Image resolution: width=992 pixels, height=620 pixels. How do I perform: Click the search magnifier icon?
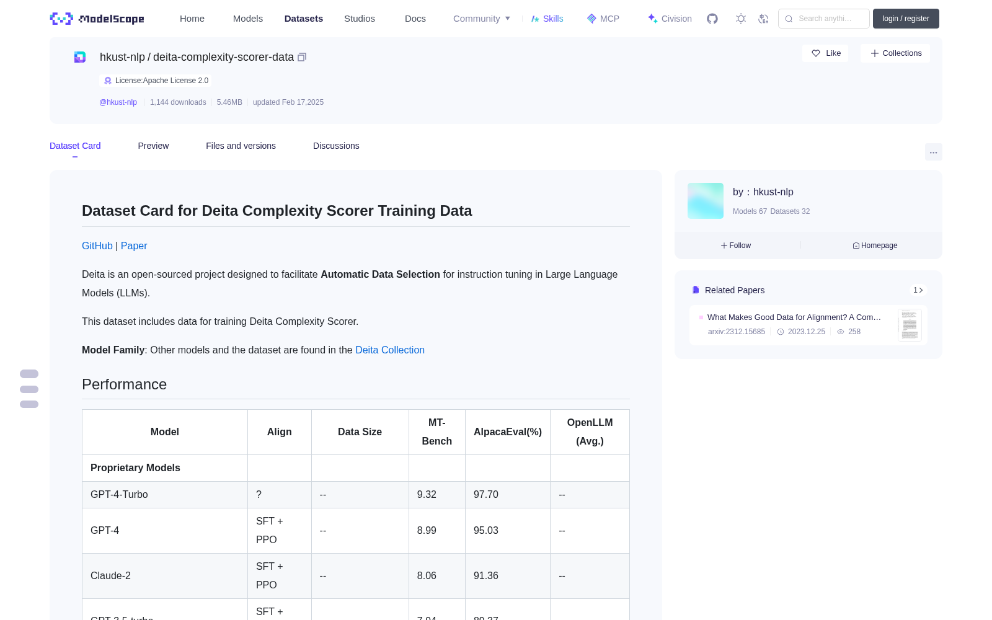[789, 19]
